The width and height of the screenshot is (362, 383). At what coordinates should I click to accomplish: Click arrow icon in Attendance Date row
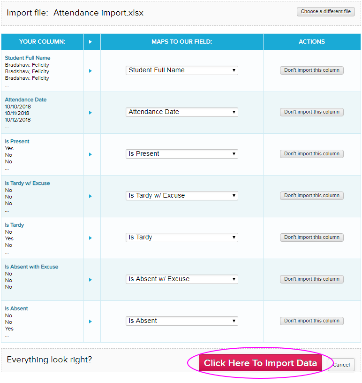click(x=90, y=113)
